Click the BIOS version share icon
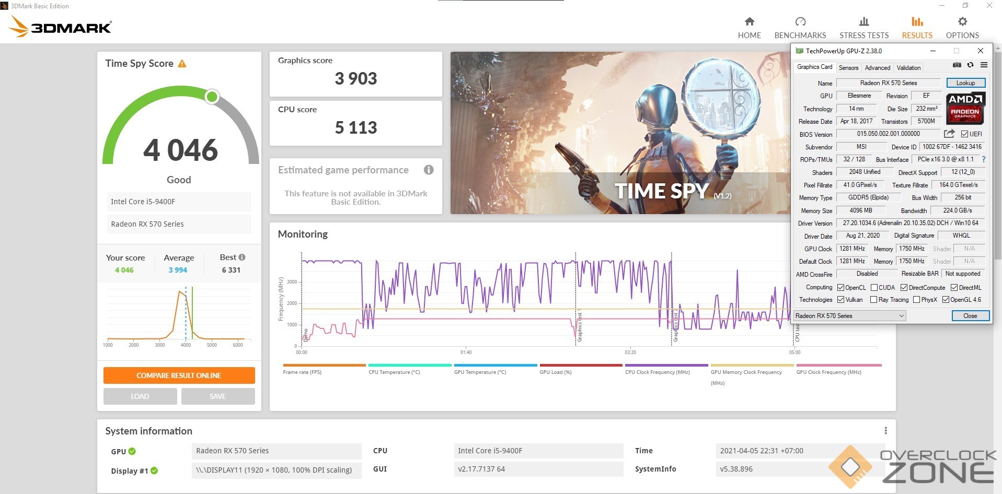Image resolution: width=1002 pixels, height=494 pixels. [x=949, y=134]
